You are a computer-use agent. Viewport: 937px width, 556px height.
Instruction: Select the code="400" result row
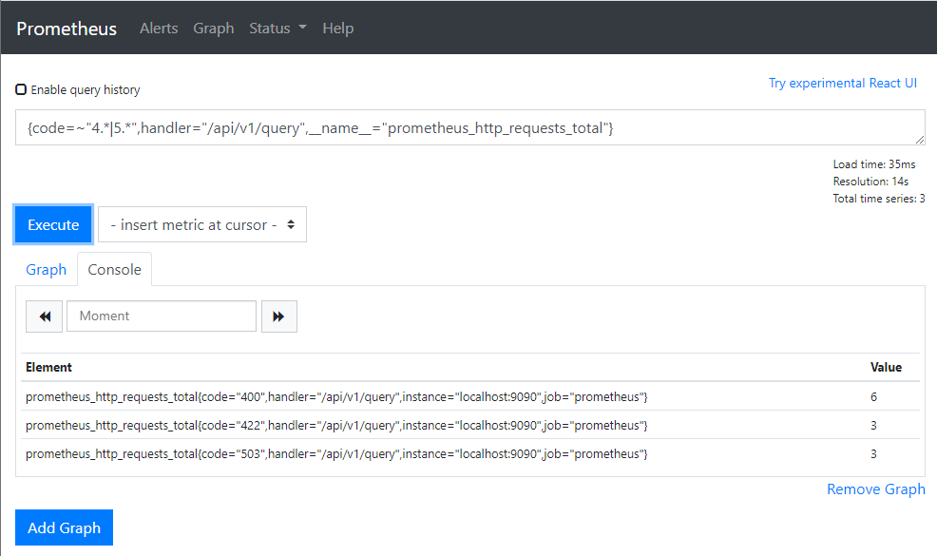pos(336,396)
